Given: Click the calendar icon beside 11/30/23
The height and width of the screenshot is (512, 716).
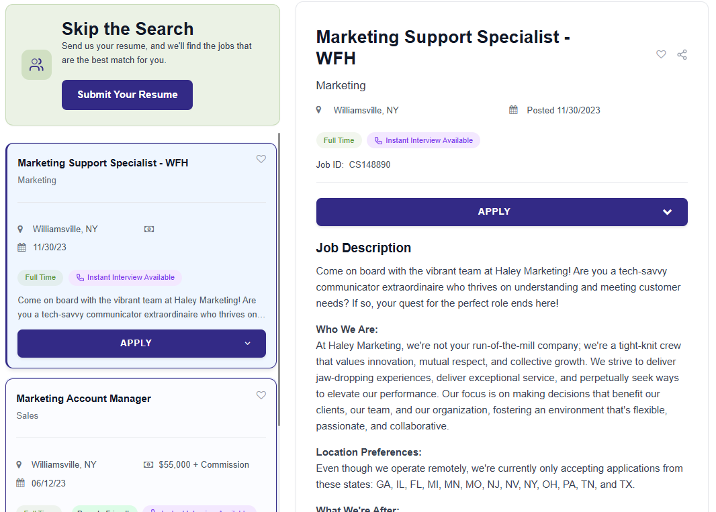Looking at the screenshot, I should click(x=21, y=247).
